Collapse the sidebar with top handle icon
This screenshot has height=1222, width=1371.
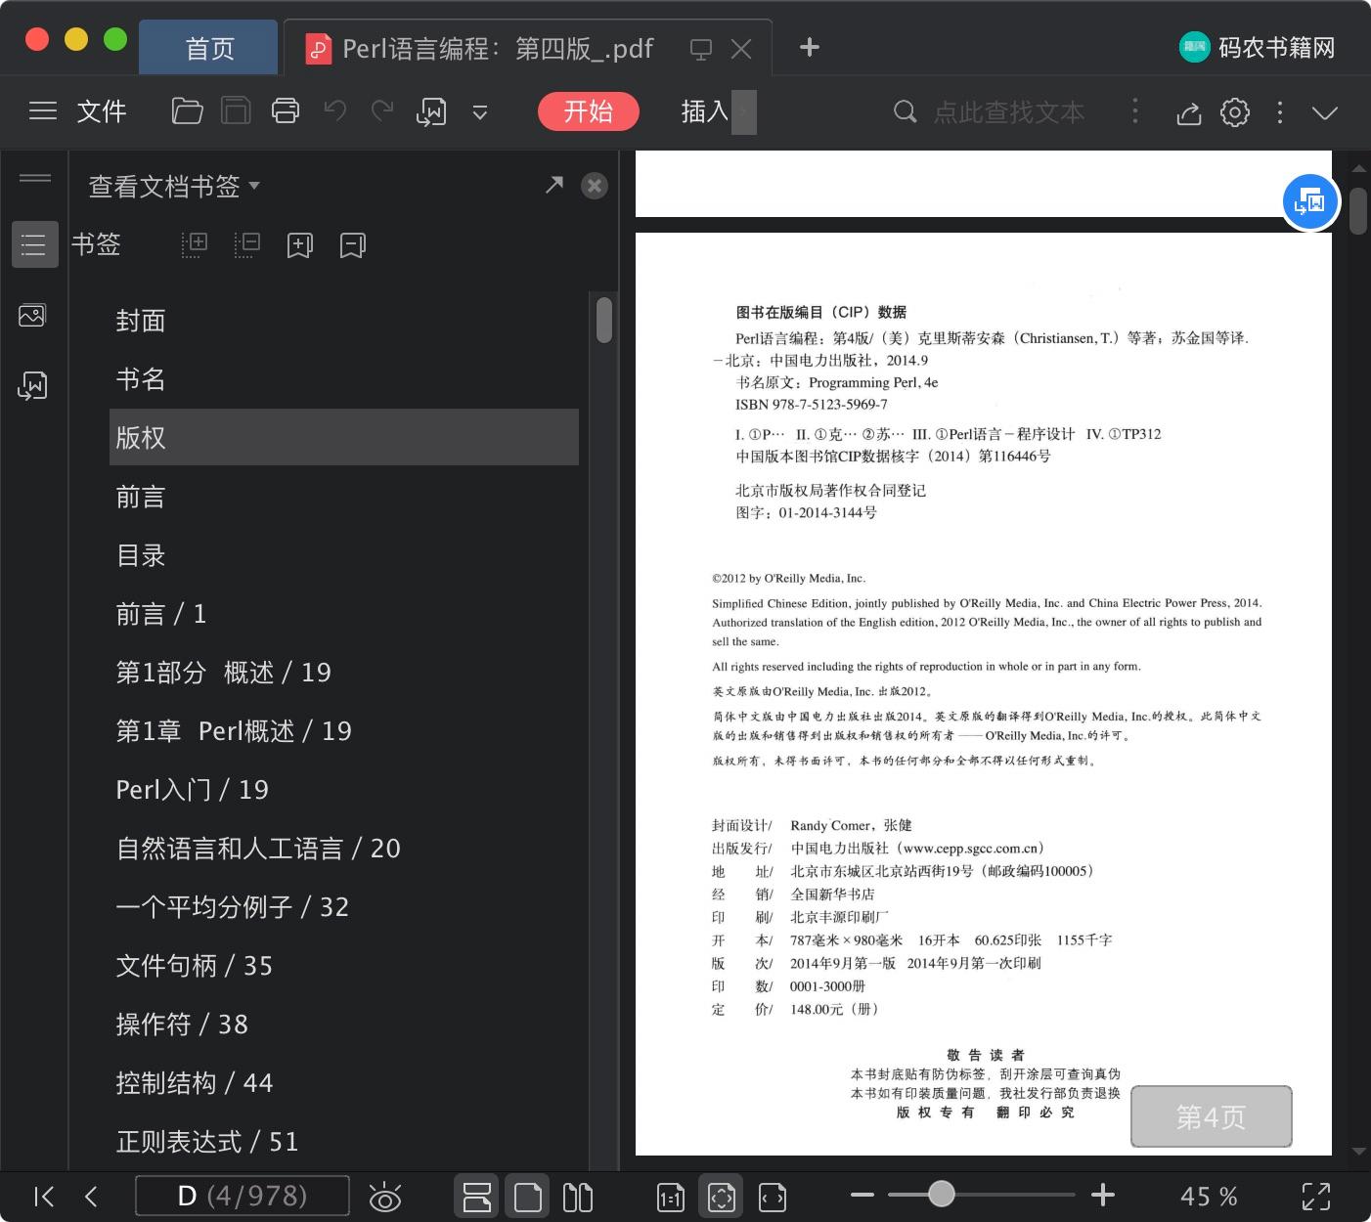(35, 178)
